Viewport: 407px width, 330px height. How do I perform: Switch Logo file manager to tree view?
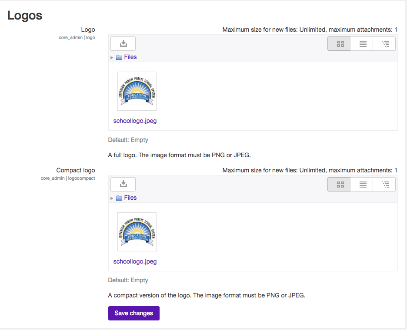coord(384,43)
